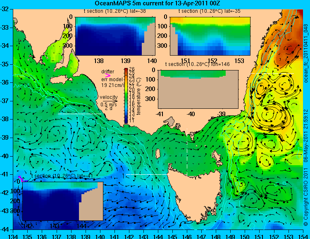Select the 't section lat=-41' inset title
This screenshot has height=239, width=310.
coord(62,176)
